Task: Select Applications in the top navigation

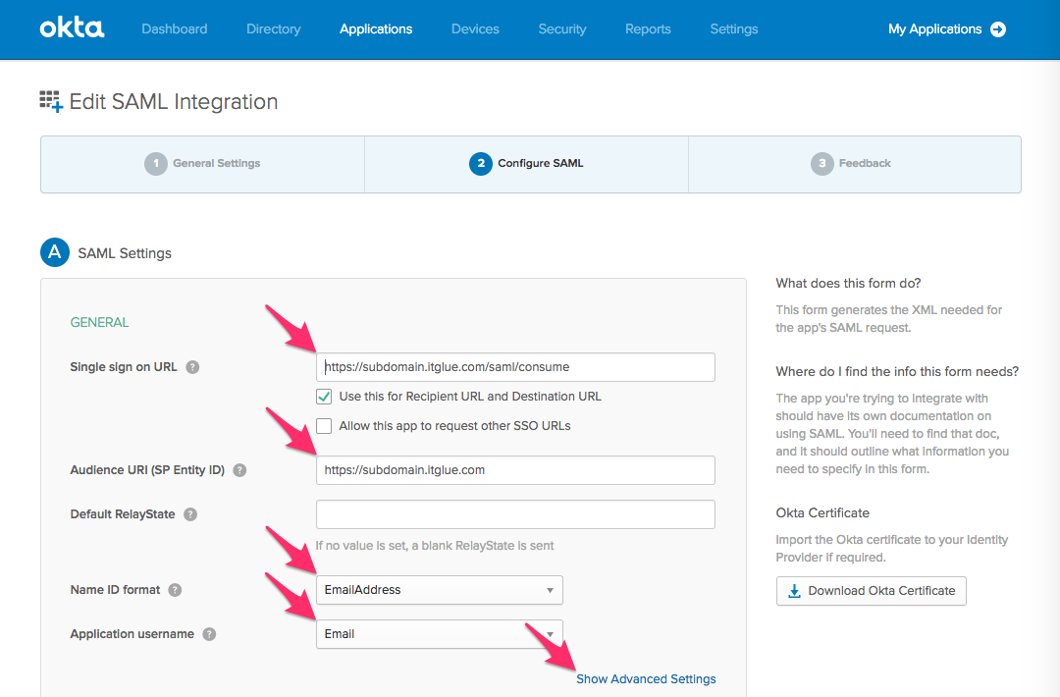Action: coord(376,28)
